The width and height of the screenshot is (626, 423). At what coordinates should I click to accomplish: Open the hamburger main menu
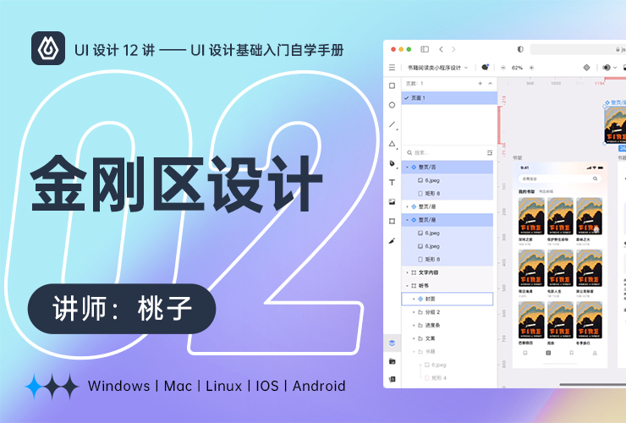click(392, 68)
